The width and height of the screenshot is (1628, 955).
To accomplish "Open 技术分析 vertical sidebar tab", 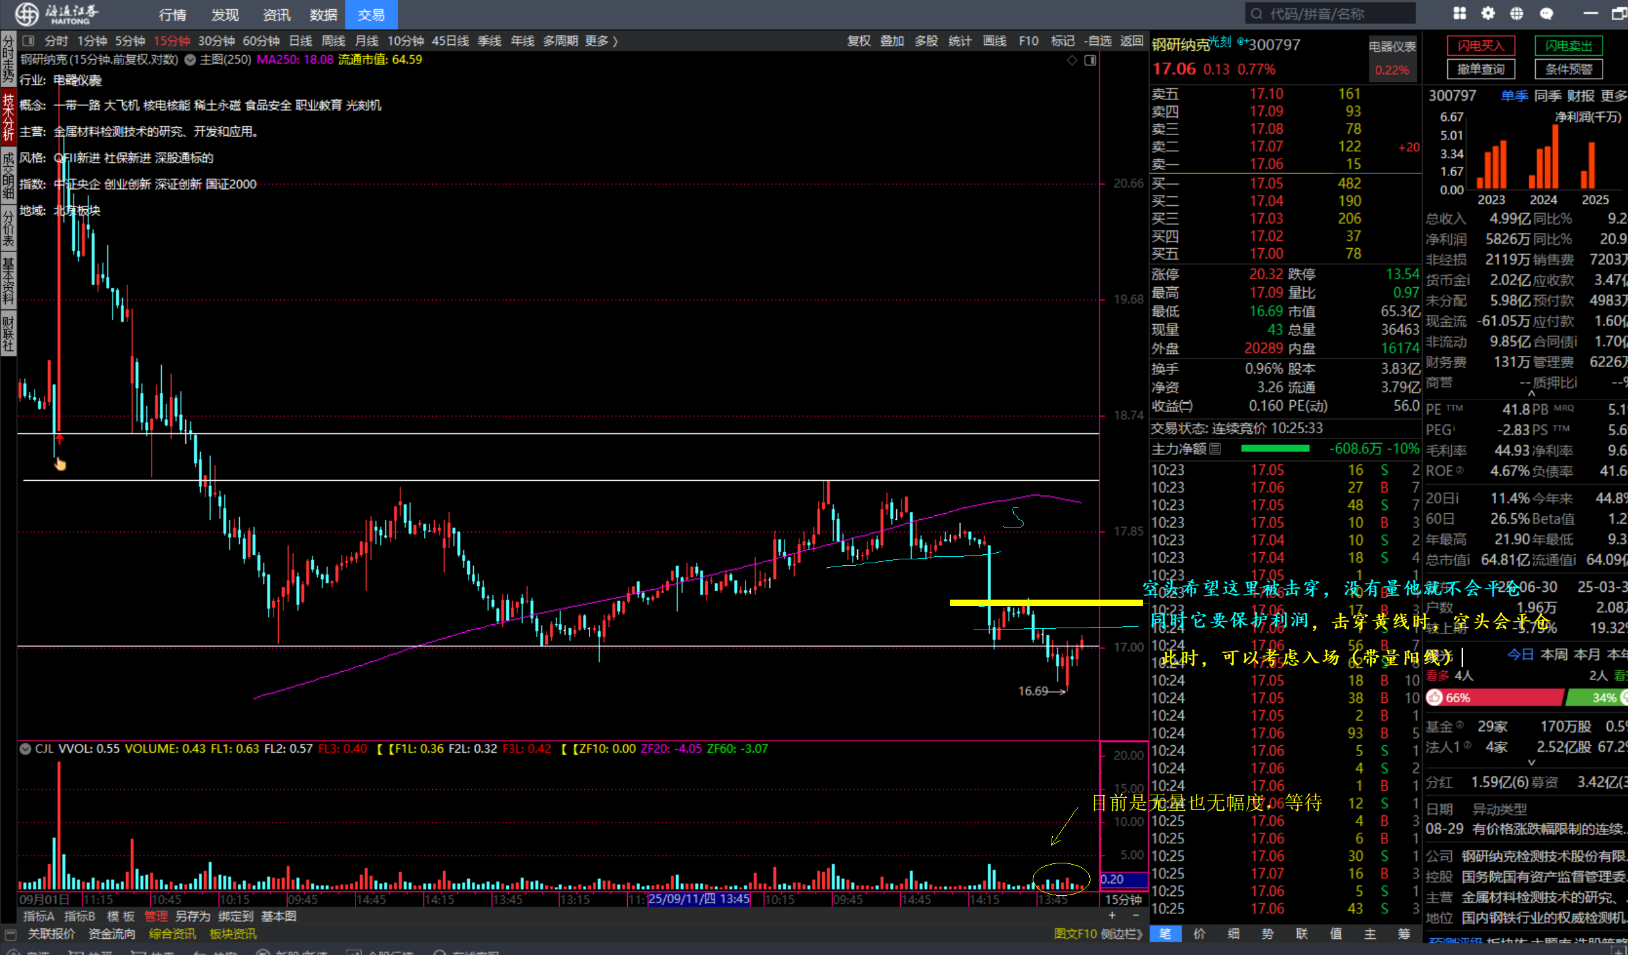I will click(x=8, y=117).
